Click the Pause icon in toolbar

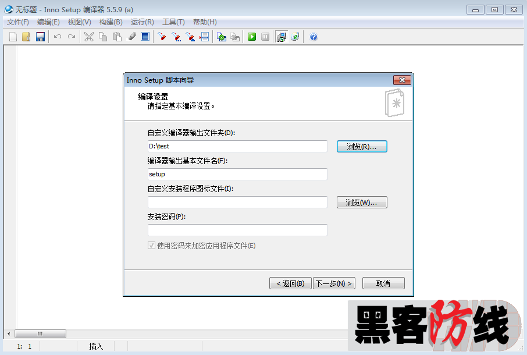point(265,37)
